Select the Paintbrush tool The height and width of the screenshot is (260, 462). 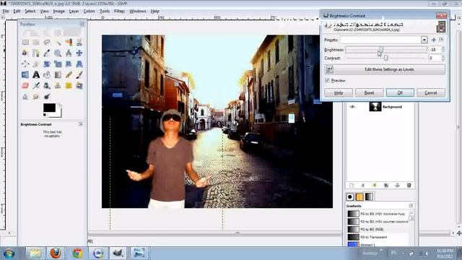79,75
